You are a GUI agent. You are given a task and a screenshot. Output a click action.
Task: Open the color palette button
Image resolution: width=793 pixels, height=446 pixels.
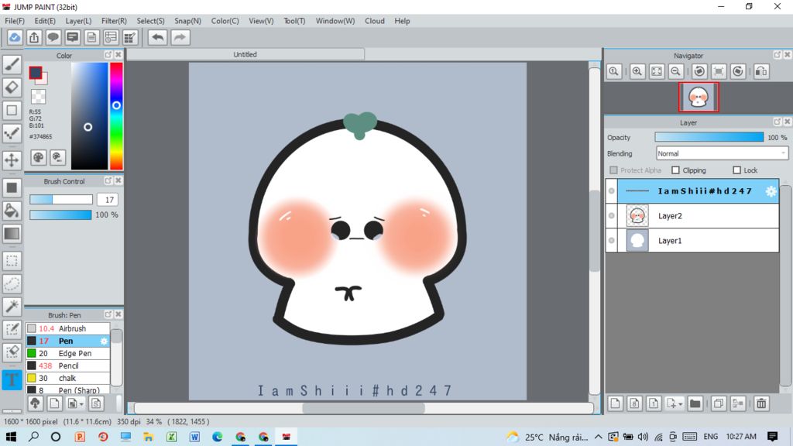39,158
